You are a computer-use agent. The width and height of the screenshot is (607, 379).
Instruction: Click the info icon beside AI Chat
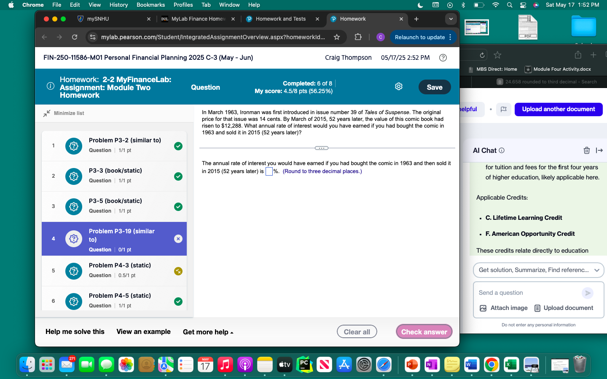click(x=502, y=150)
